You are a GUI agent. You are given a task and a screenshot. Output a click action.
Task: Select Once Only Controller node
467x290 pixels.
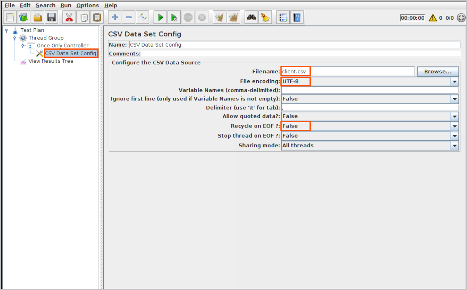tap(62, 45)
